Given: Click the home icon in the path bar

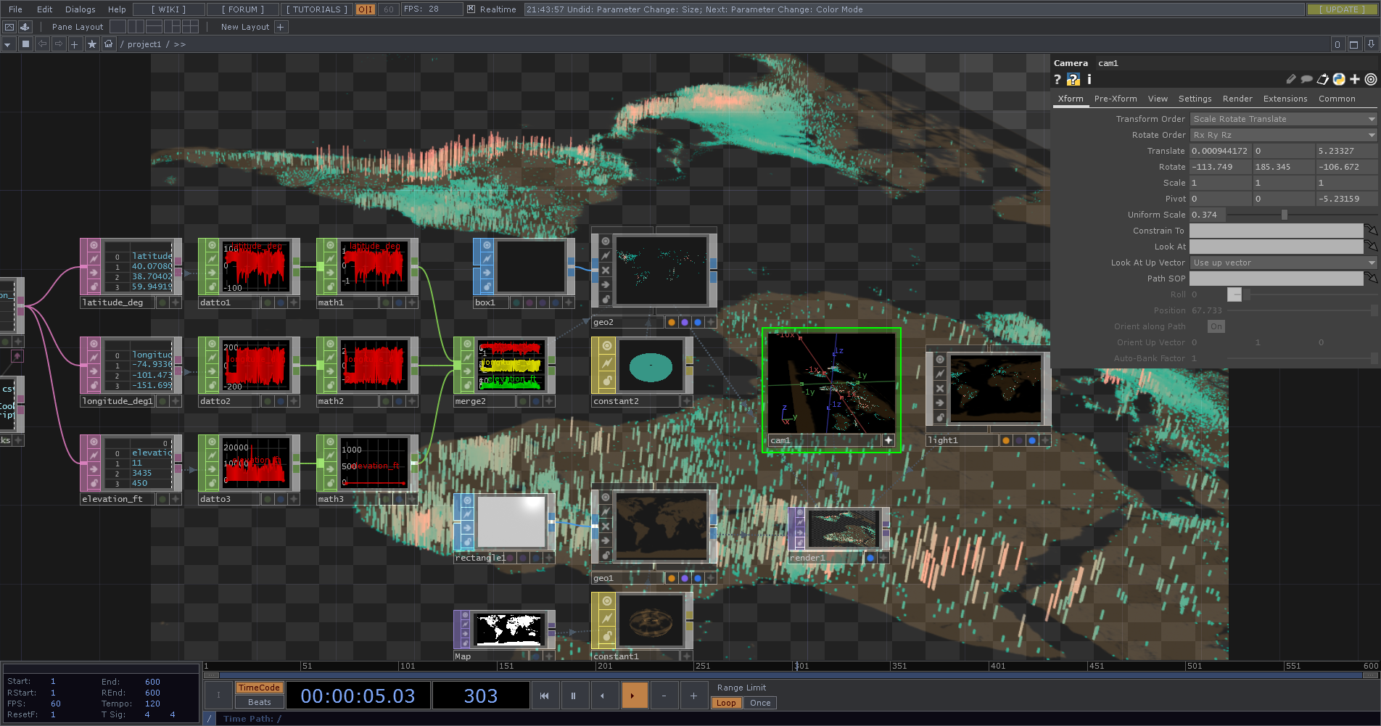Looking at the screenshot, I should pos(109,44).
